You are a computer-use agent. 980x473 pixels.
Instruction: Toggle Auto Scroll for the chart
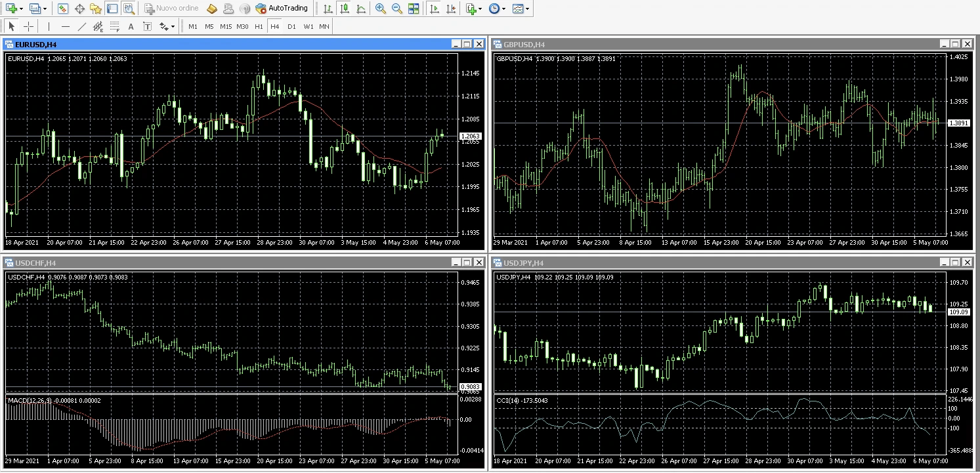[434, 8]
